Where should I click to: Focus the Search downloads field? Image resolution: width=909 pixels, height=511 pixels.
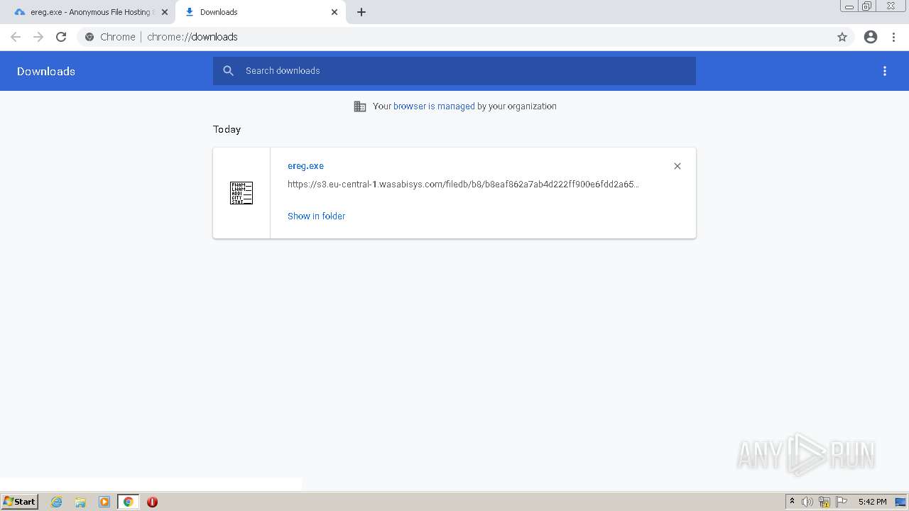point(454,71)
